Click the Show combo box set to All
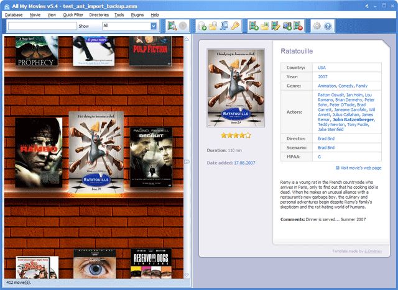Image resolution: width=398 pixels, height=290 pixels. tap(129, 26)
